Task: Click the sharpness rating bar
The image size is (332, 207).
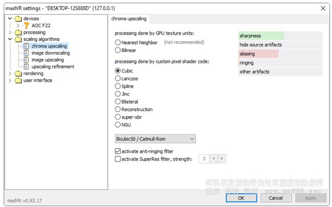Action: tap(261, 36)
